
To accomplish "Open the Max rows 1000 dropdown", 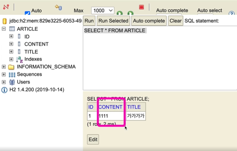I will [103, 10].
